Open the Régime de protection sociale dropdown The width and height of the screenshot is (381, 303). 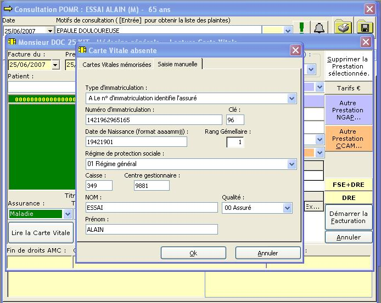[292, 164]
